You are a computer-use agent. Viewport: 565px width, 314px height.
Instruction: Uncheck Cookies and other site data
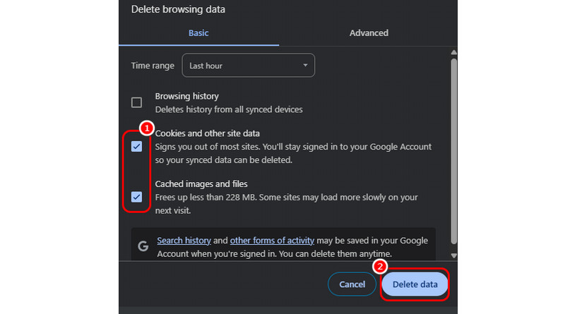pos(136,146)
